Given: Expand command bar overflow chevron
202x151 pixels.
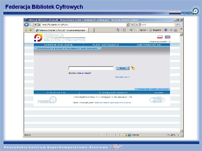Looking at the screenshot, I should (181, 29).
